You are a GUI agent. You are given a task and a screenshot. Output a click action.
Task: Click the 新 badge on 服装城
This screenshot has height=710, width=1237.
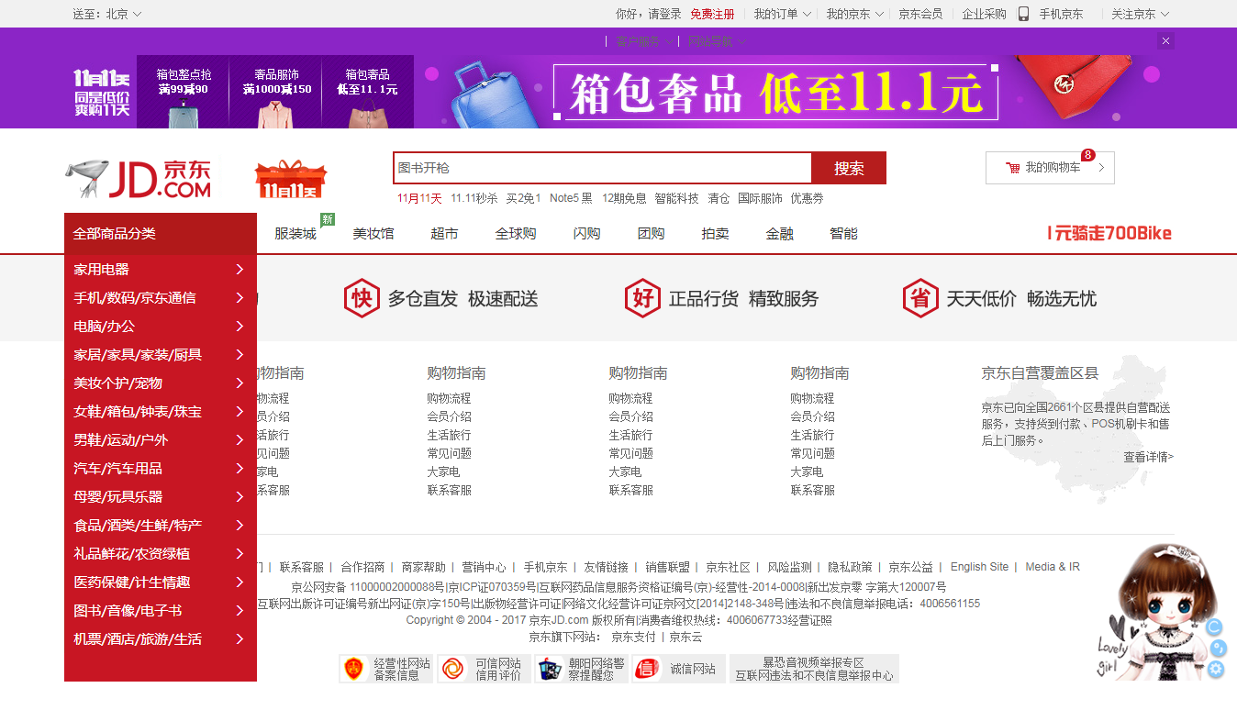tap(328, 219)
